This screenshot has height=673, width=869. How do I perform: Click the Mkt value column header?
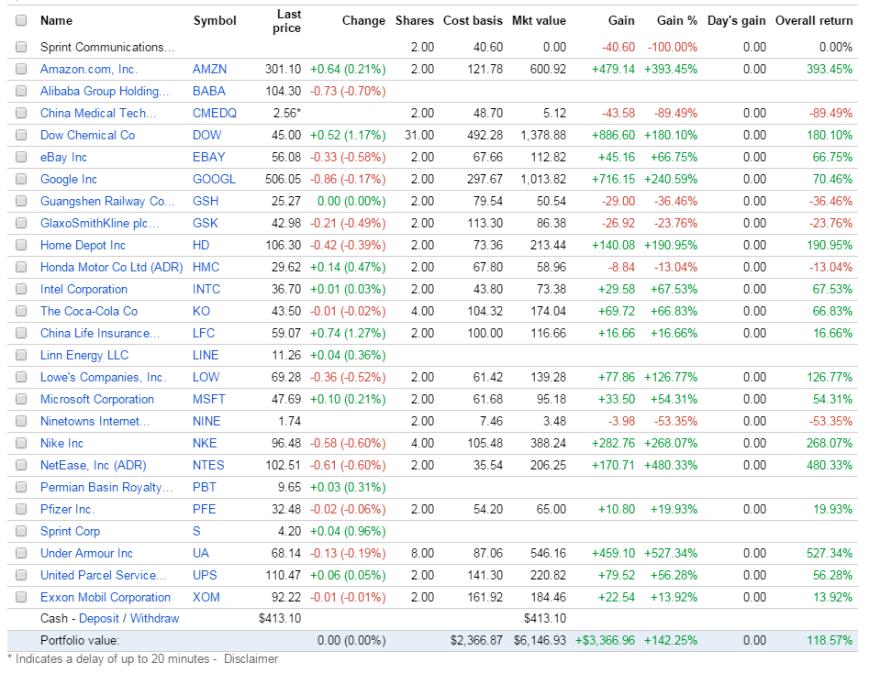(539, 20)
